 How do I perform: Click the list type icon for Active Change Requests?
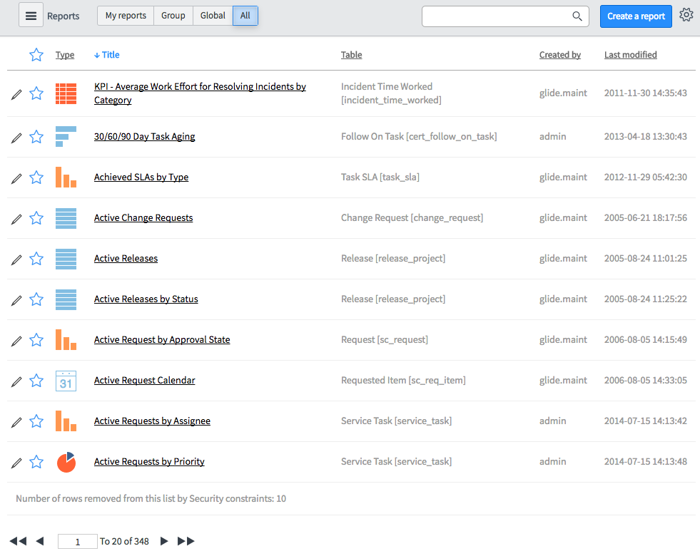tap(66, 218)
